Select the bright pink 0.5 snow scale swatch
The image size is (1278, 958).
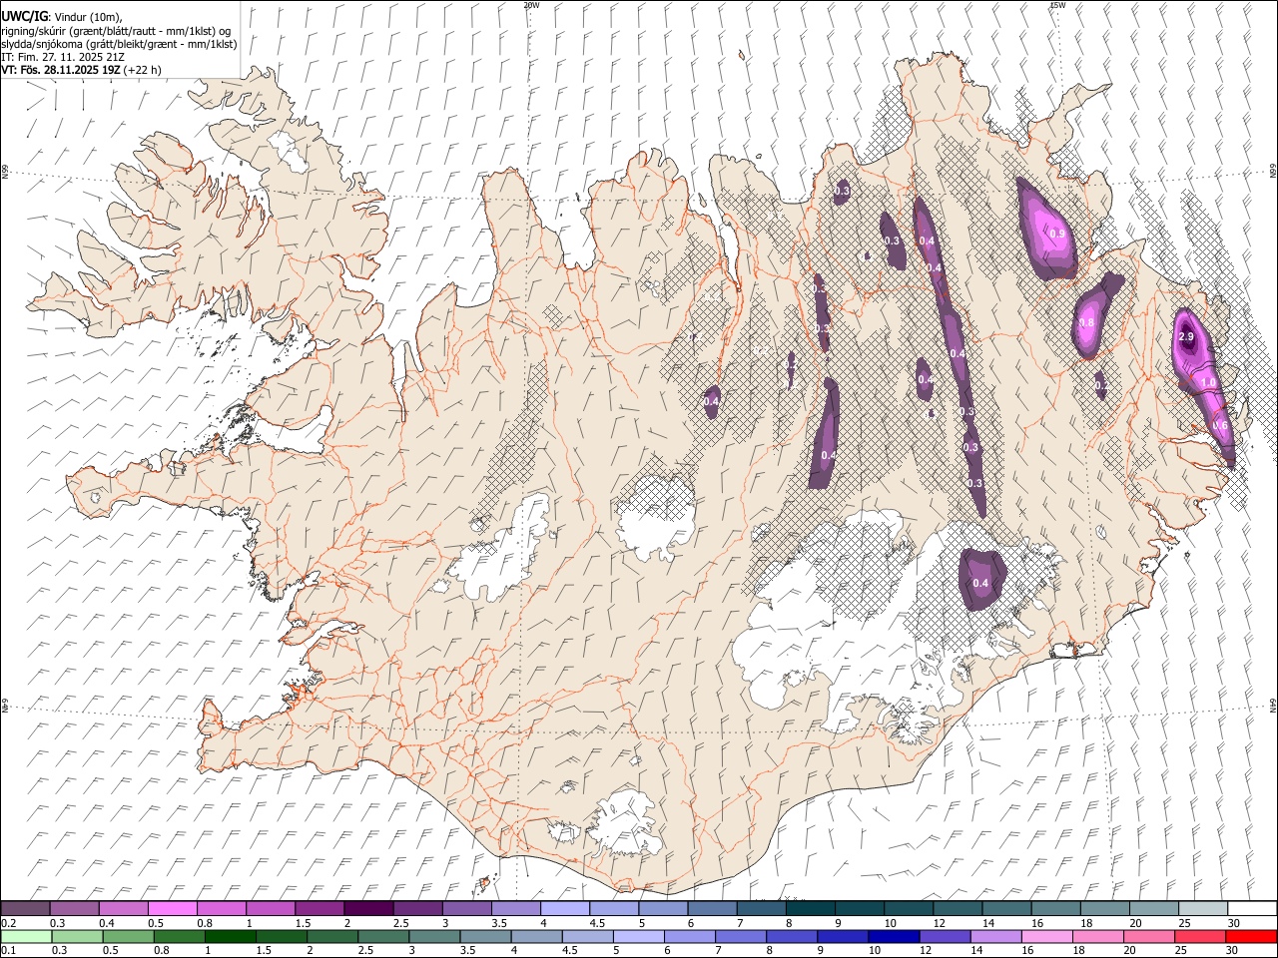[x=173, y=908]
